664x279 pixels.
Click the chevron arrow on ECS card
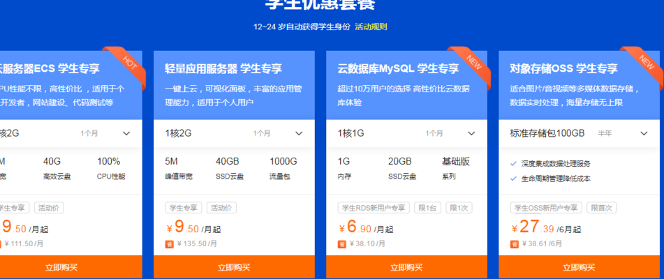(126, 134)
